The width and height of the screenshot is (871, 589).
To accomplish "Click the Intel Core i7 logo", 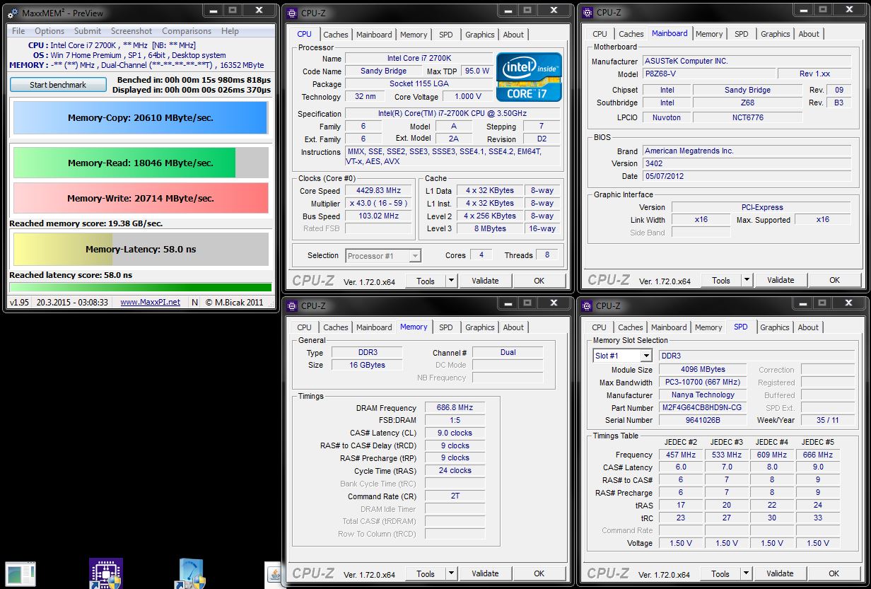I will tap(530, 77).
